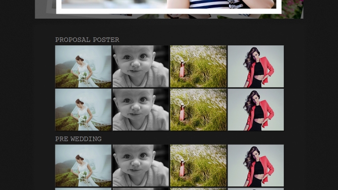Click the PROPOSAL POSTER heading
This screenshot has height=190, width=338.
coord(87,40)
